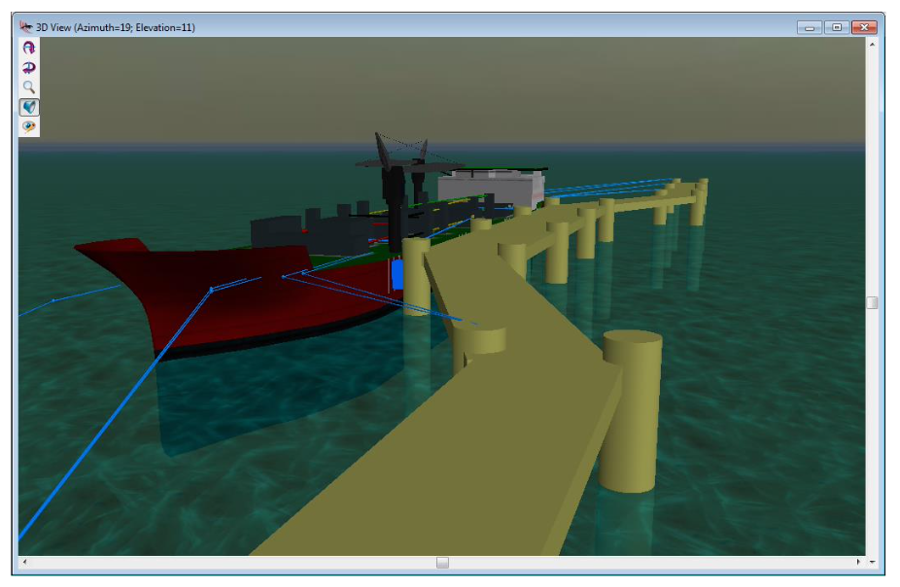
Task: Click the app icon in the title bar
Action: click(x=25, y=26)
